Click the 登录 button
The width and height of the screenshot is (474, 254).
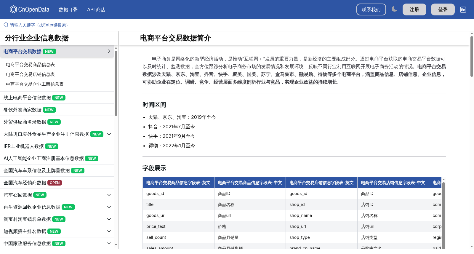[443, 9]
